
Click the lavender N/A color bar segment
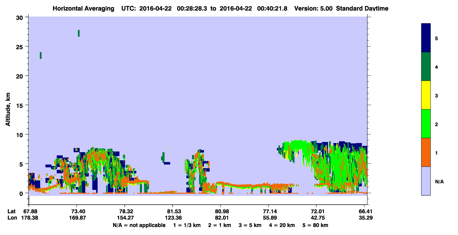click(x=426, y=181)
